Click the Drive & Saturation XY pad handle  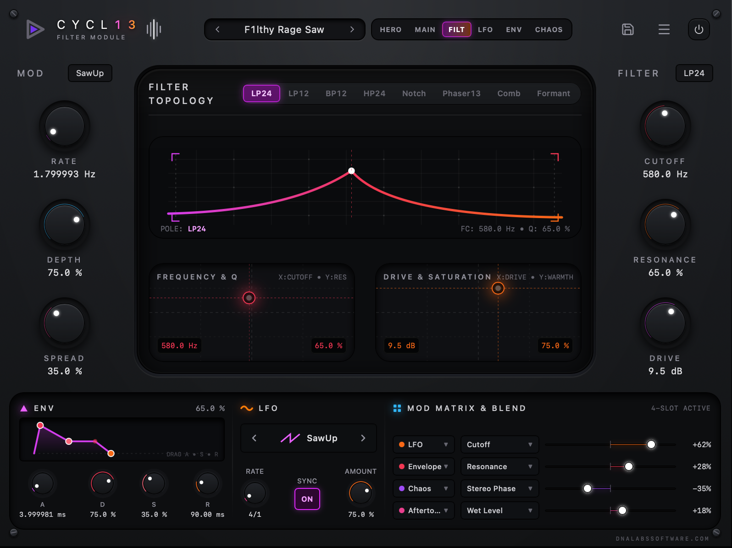tap(498, 288)
